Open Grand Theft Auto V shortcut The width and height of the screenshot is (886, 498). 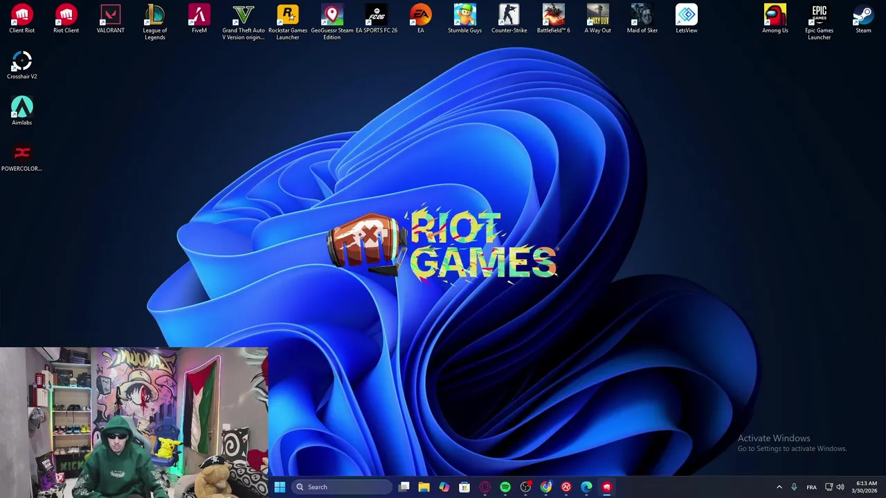pos(243,22)
